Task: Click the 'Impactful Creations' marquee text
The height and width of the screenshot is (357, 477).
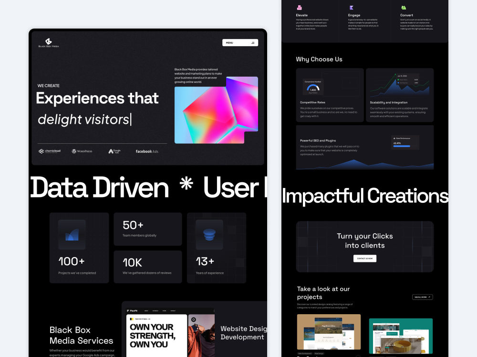Action: (365, 196)
